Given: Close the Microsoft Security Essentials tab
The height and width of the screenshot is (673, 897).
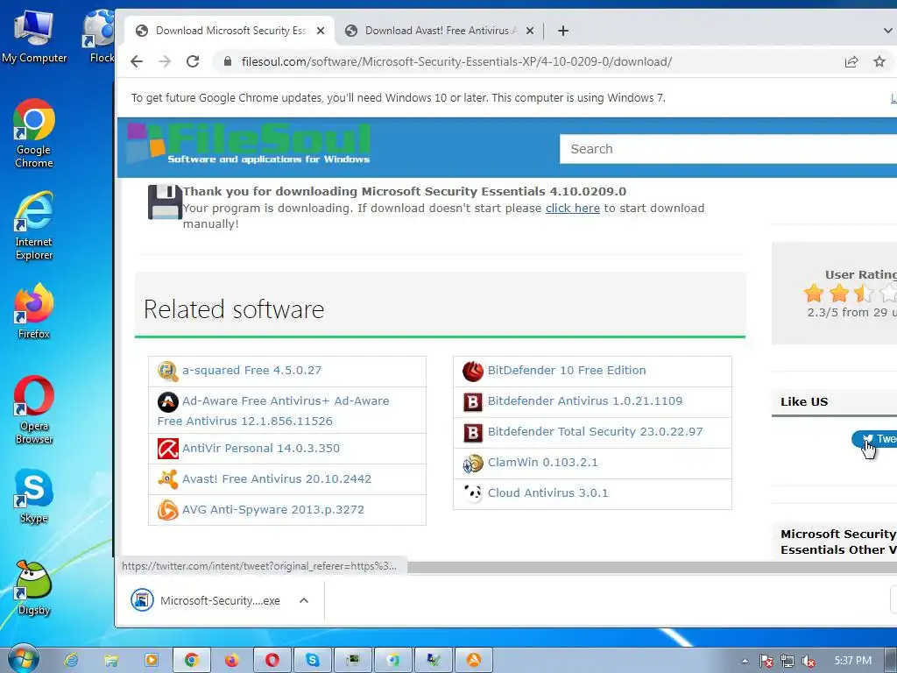Looking at the screenshot, I should pos(321,31).
